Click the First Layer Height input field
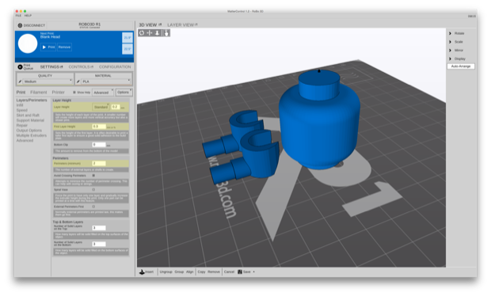 click(x=99, y=127)
